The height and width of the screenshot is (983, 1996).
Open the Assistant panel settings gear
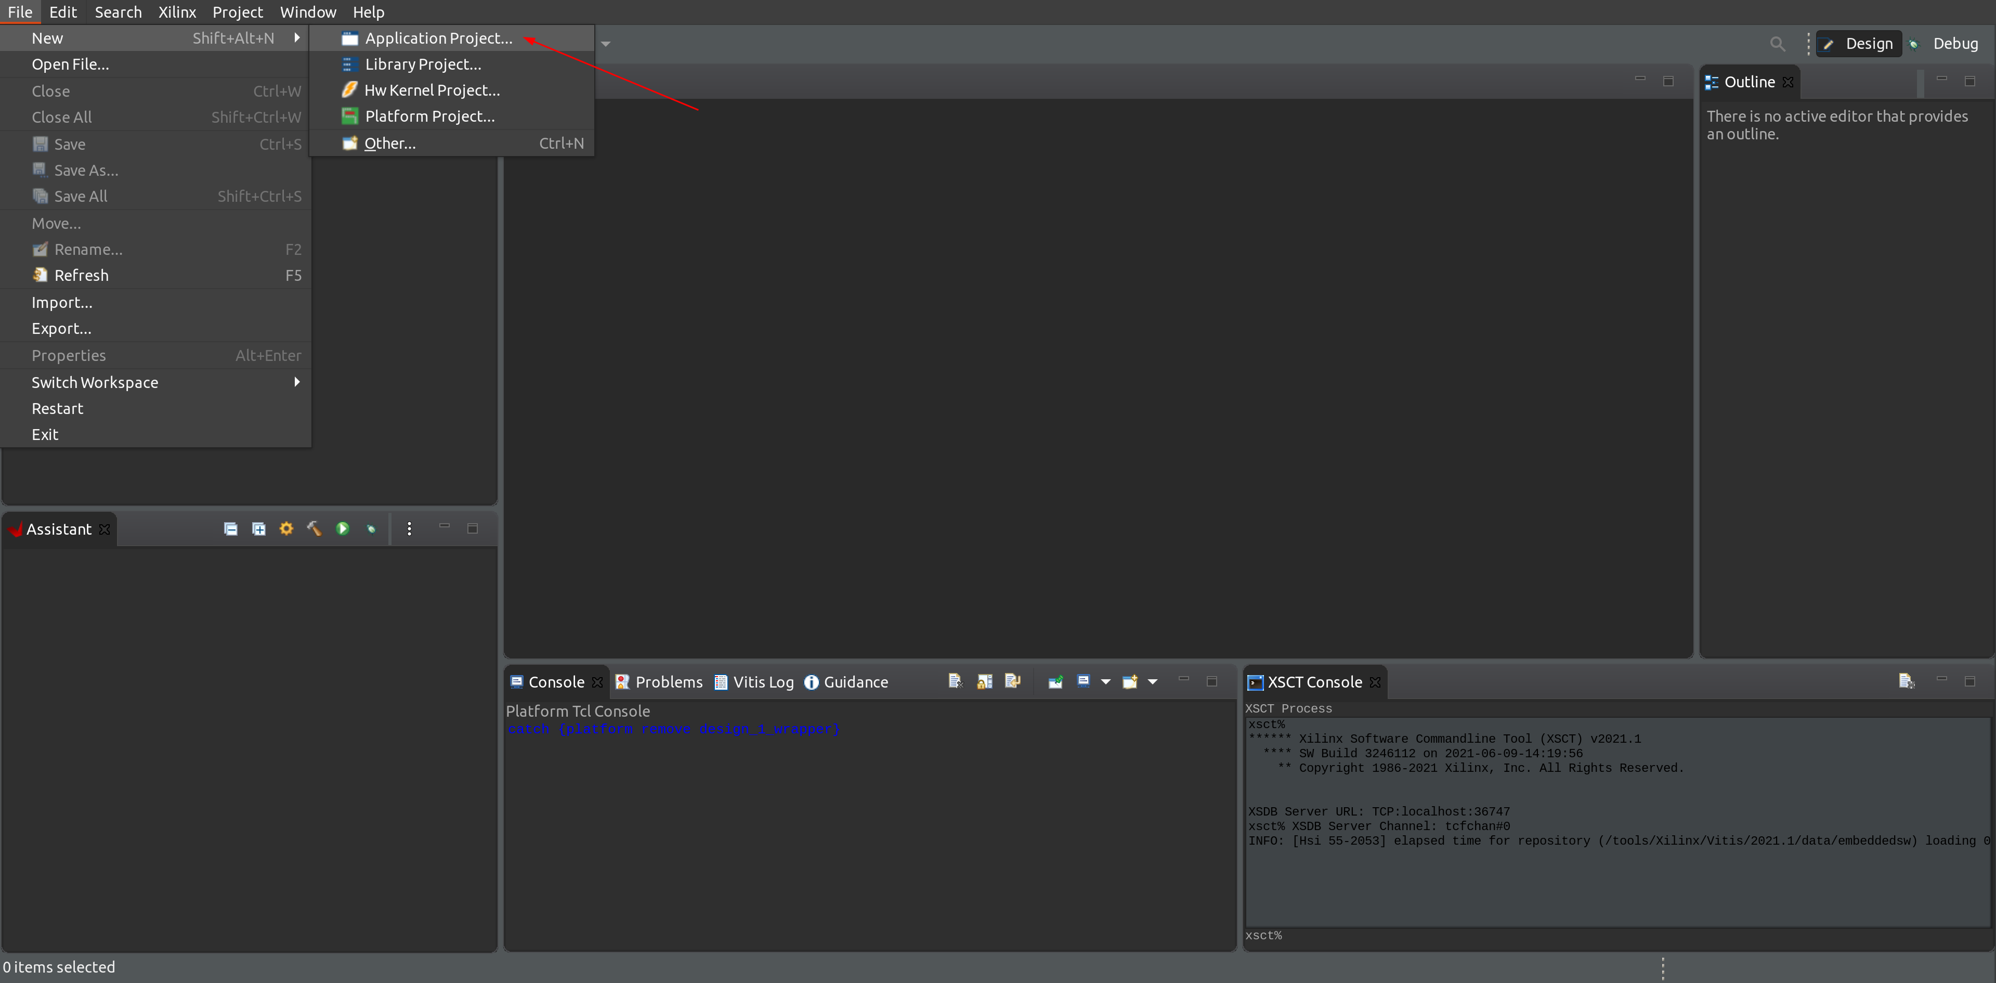[286, 529]
